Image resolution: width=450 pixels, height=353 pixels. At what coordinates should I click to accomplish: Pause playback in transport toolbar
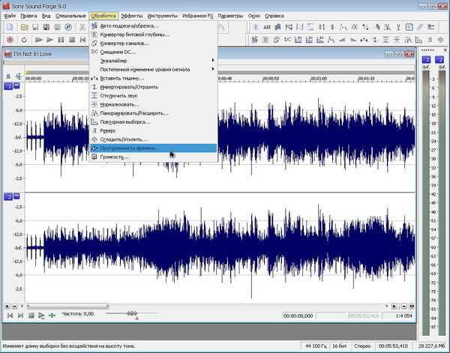[x=61, y=40]
